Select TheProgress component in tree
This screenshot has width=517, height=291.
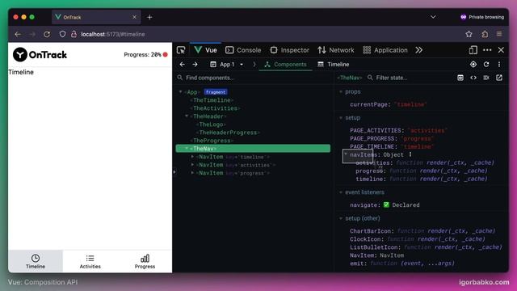pyautogui.click(x=212, y=141)
